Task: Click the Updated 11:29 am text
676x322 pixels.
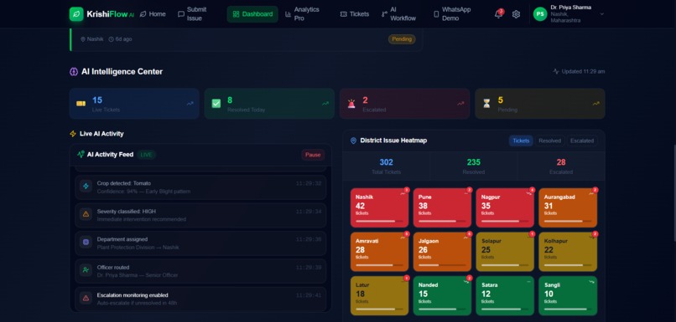Action: pyautogui.click(x=583, y=71)
